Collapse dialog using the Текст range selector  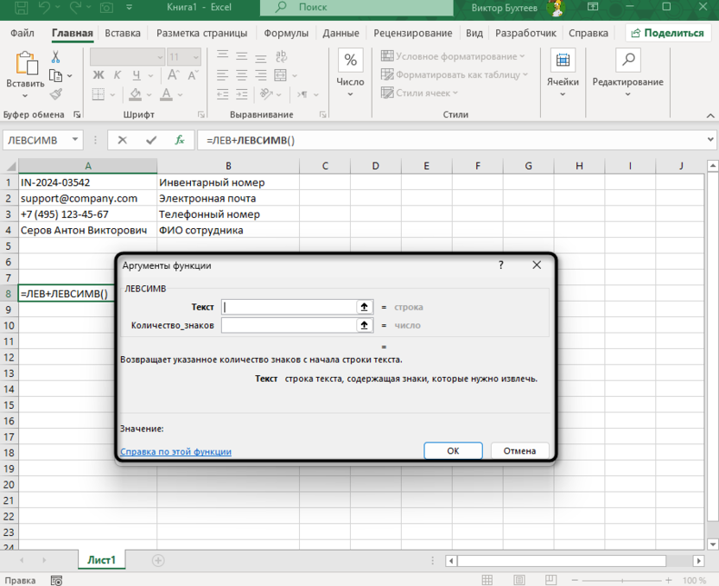(364, 307)
